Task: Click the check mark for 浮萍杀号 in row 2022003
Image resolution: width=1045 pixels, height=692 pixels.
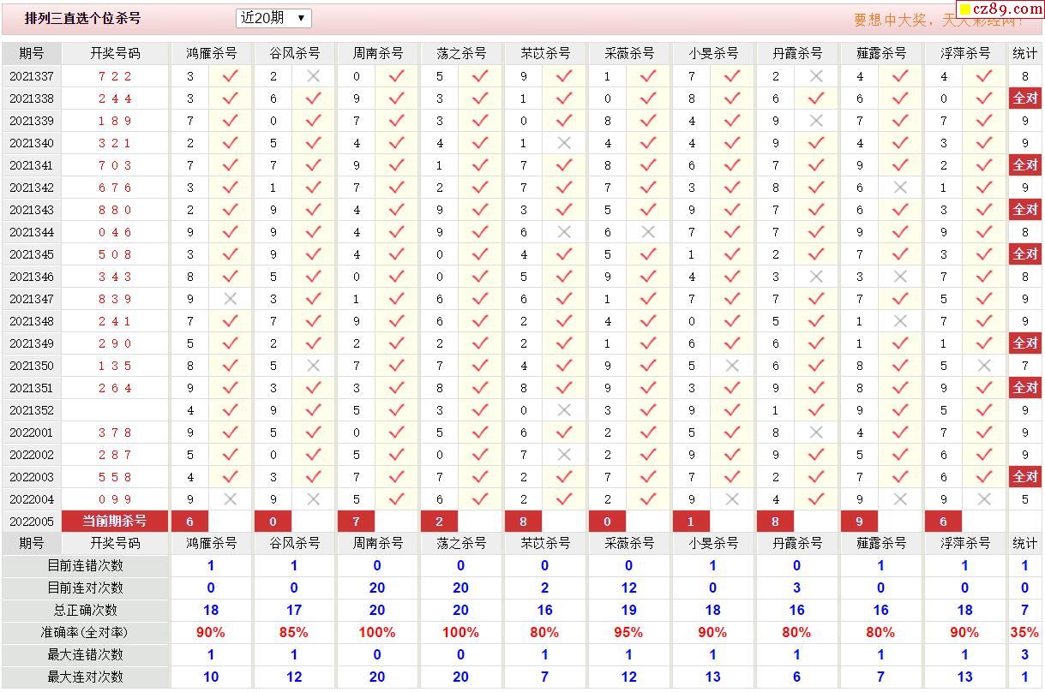Action: (984, 477)
